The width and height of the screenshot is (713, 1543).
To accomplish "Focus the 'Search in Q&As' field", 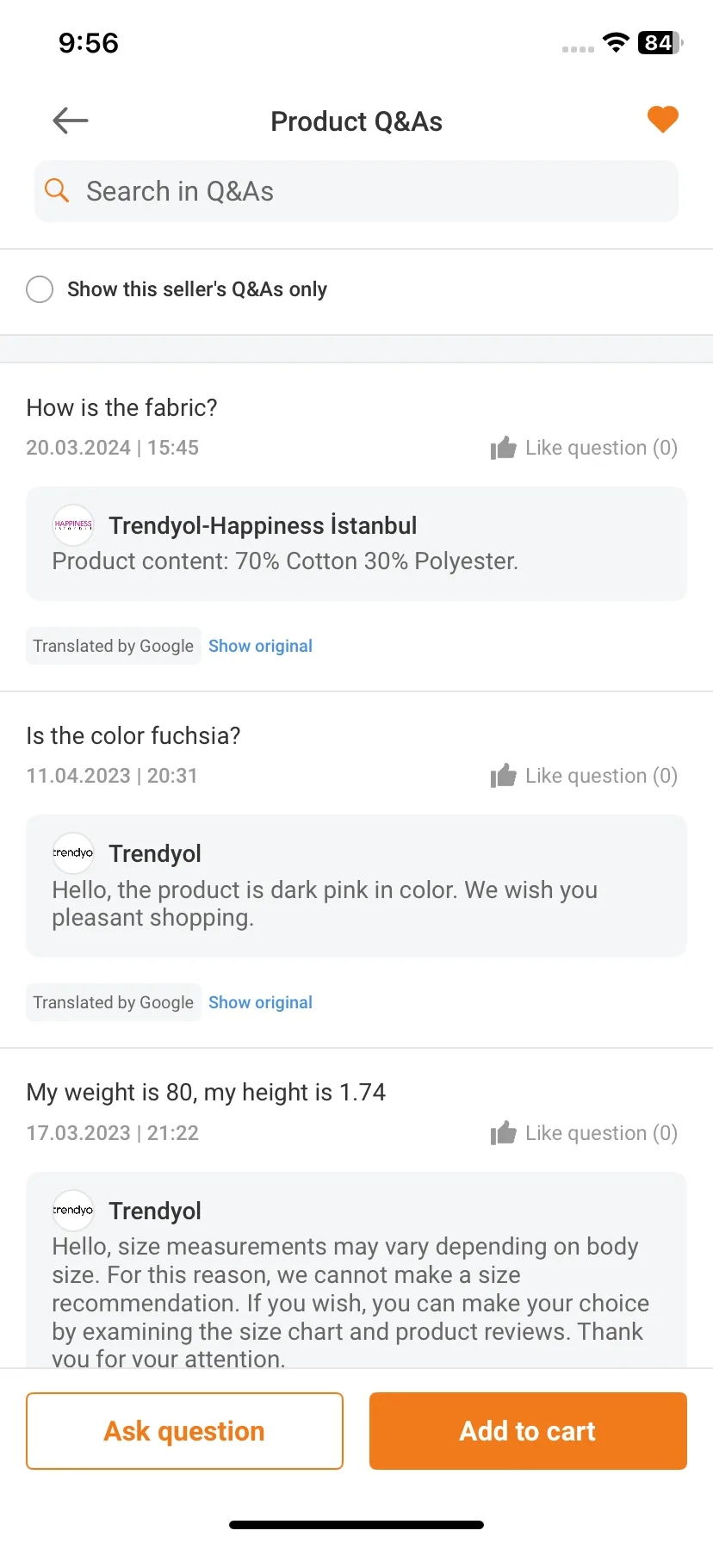I will coord(356,191).
